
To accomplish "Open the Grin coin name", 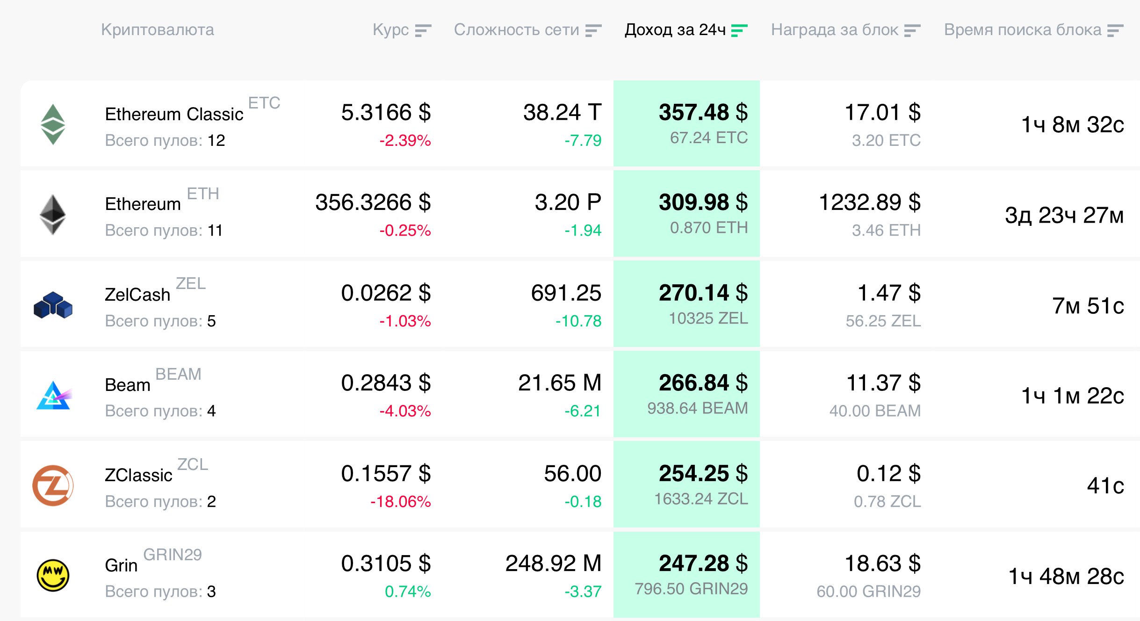I will [x=121, y=565].
